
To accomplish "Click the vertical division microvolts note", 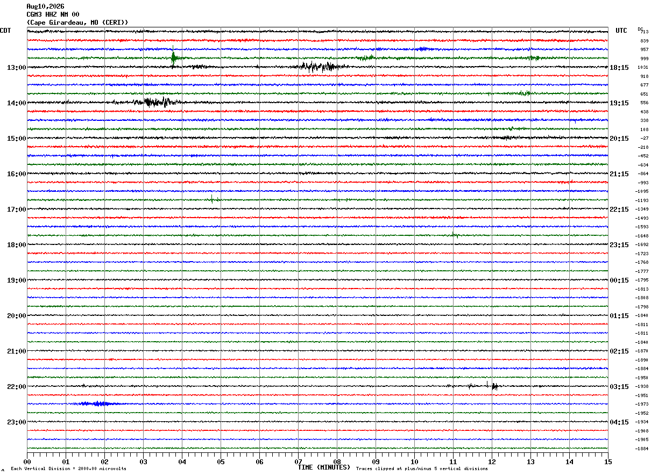I will 68,468.
